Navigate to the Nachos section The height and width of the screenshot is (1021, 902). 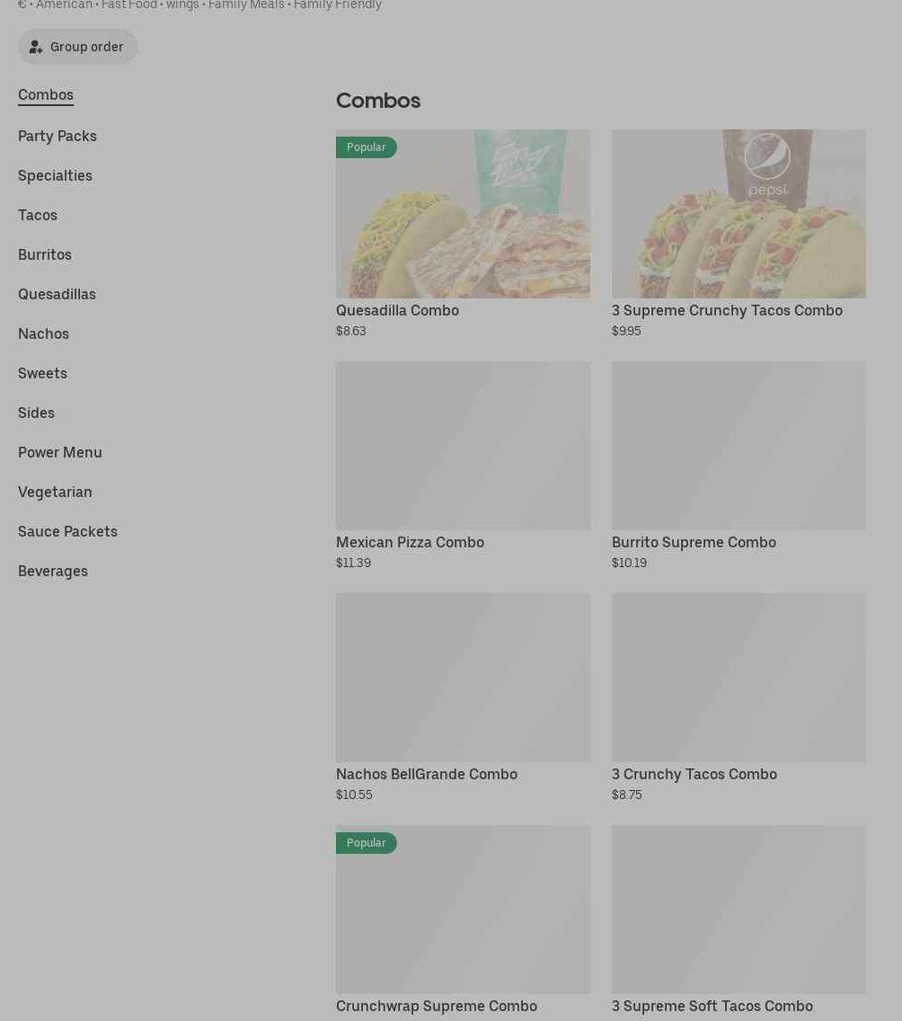click(43, 333)
